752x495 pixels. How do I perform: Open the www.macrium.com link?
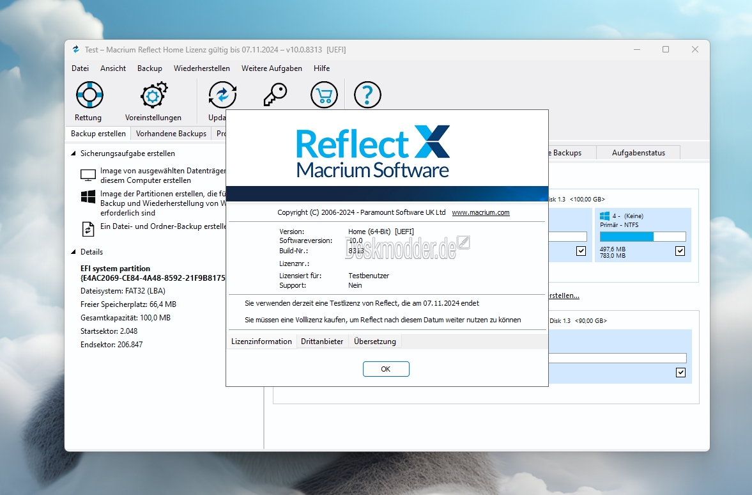point(480,212)
